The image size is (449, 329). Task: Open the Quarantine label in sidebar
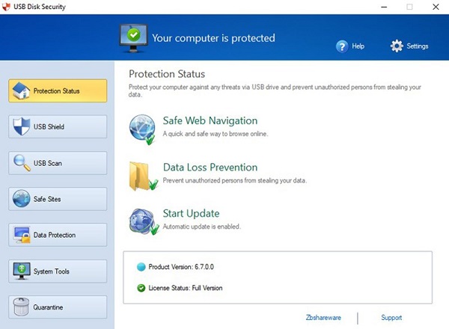pyautogui.click(x=48, y=307)
